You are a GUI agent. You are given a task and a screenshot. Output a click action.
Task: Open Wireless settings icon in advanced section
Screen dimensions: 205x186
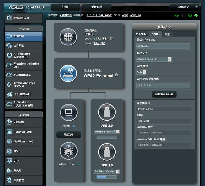[x=9, y=122]
